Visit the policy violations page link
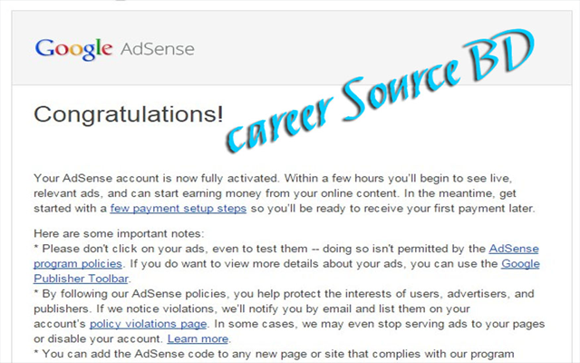Screen dimensions: 580x363 coord(148,324)
